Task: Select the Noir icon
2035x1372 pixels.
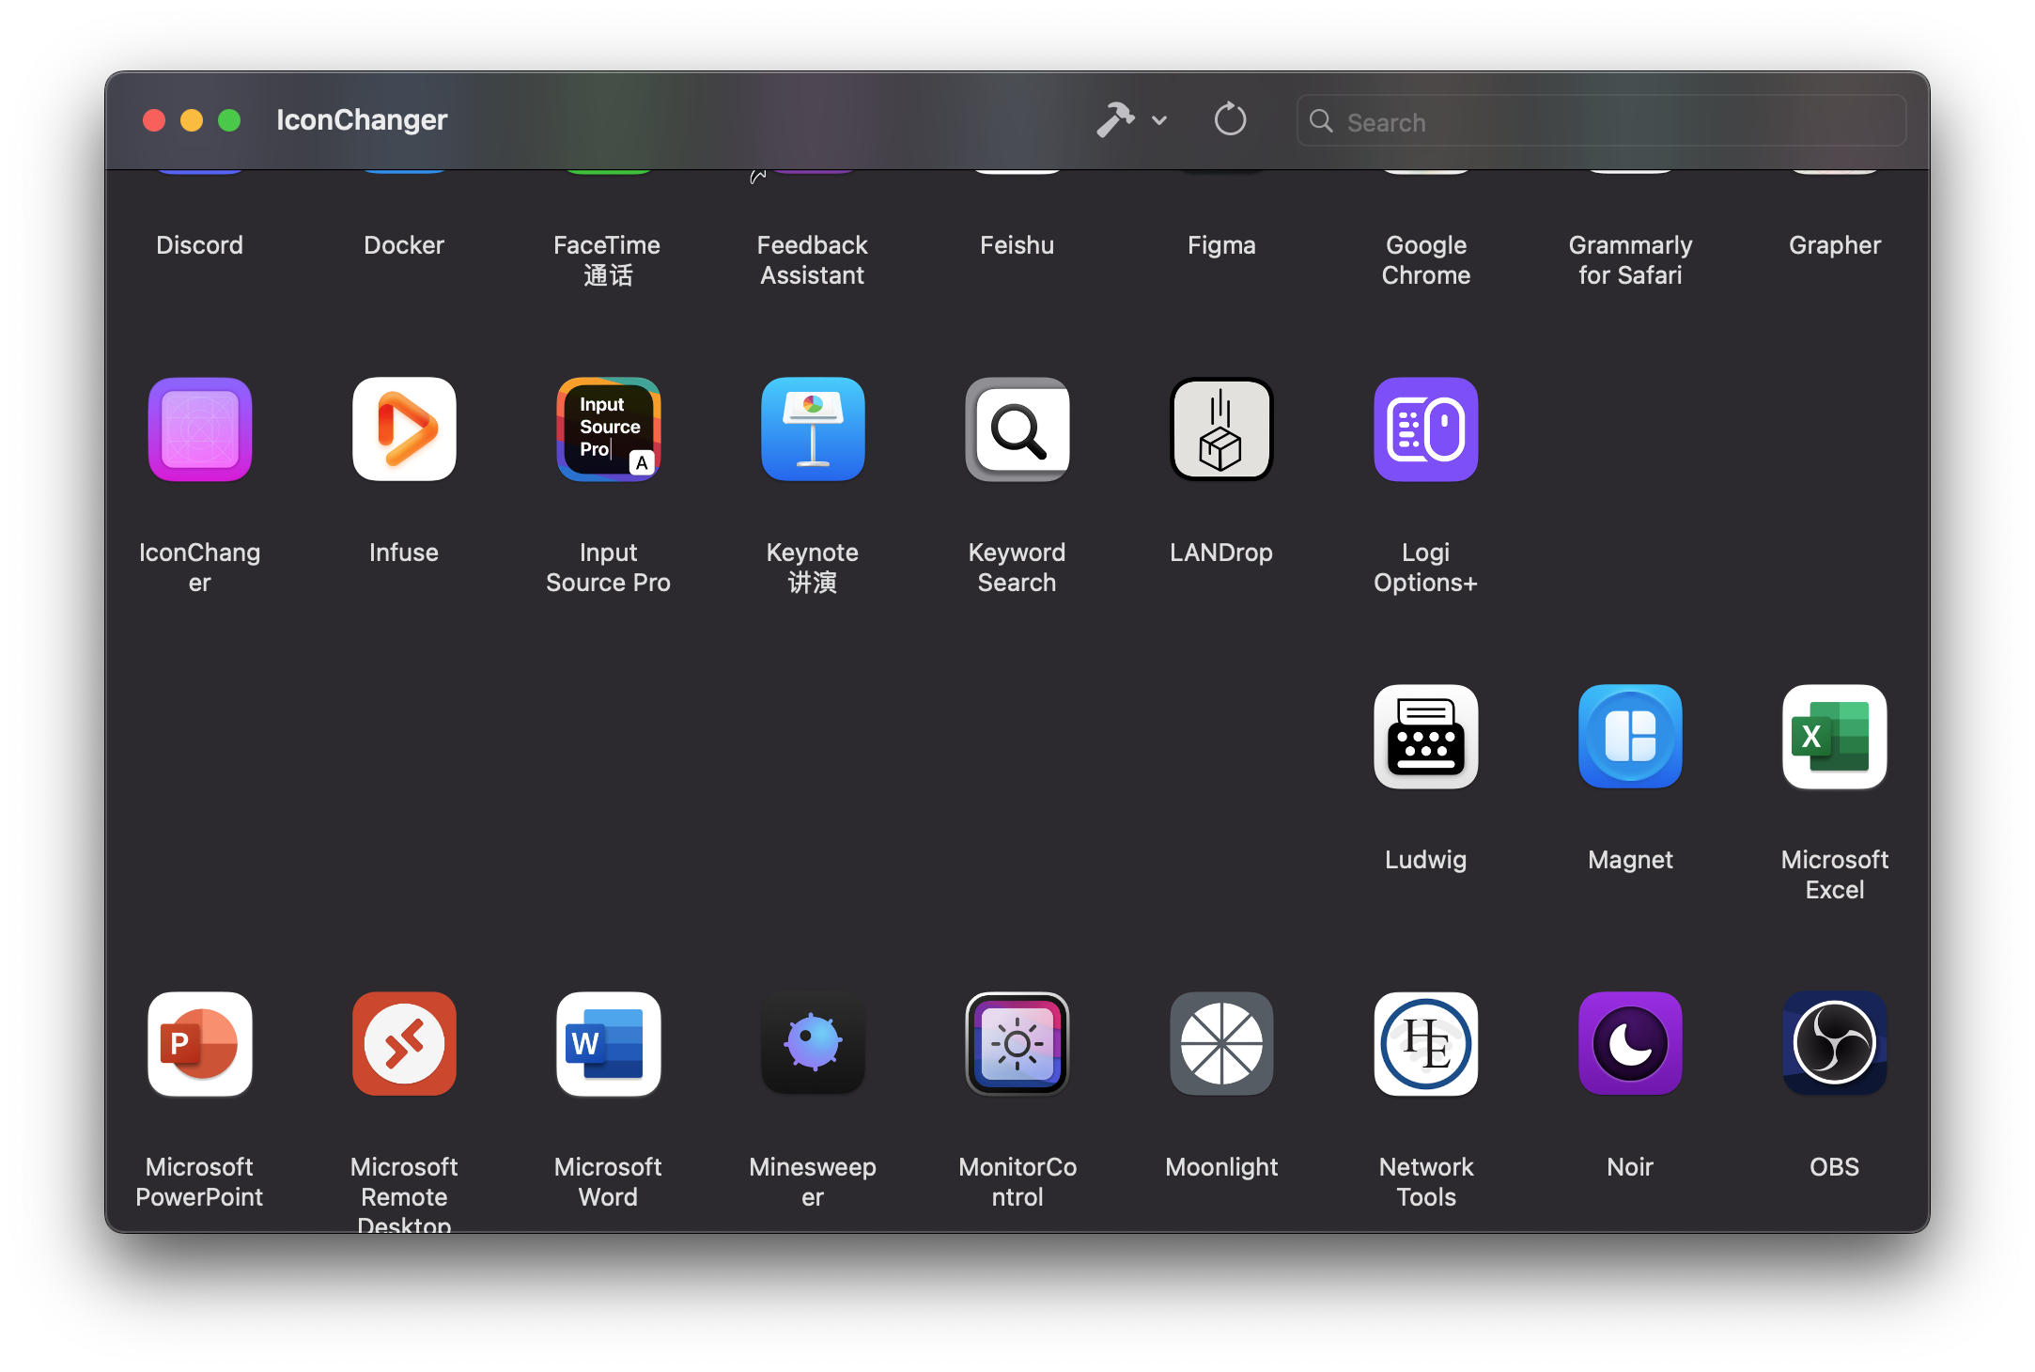Action: [1629, 1044]
